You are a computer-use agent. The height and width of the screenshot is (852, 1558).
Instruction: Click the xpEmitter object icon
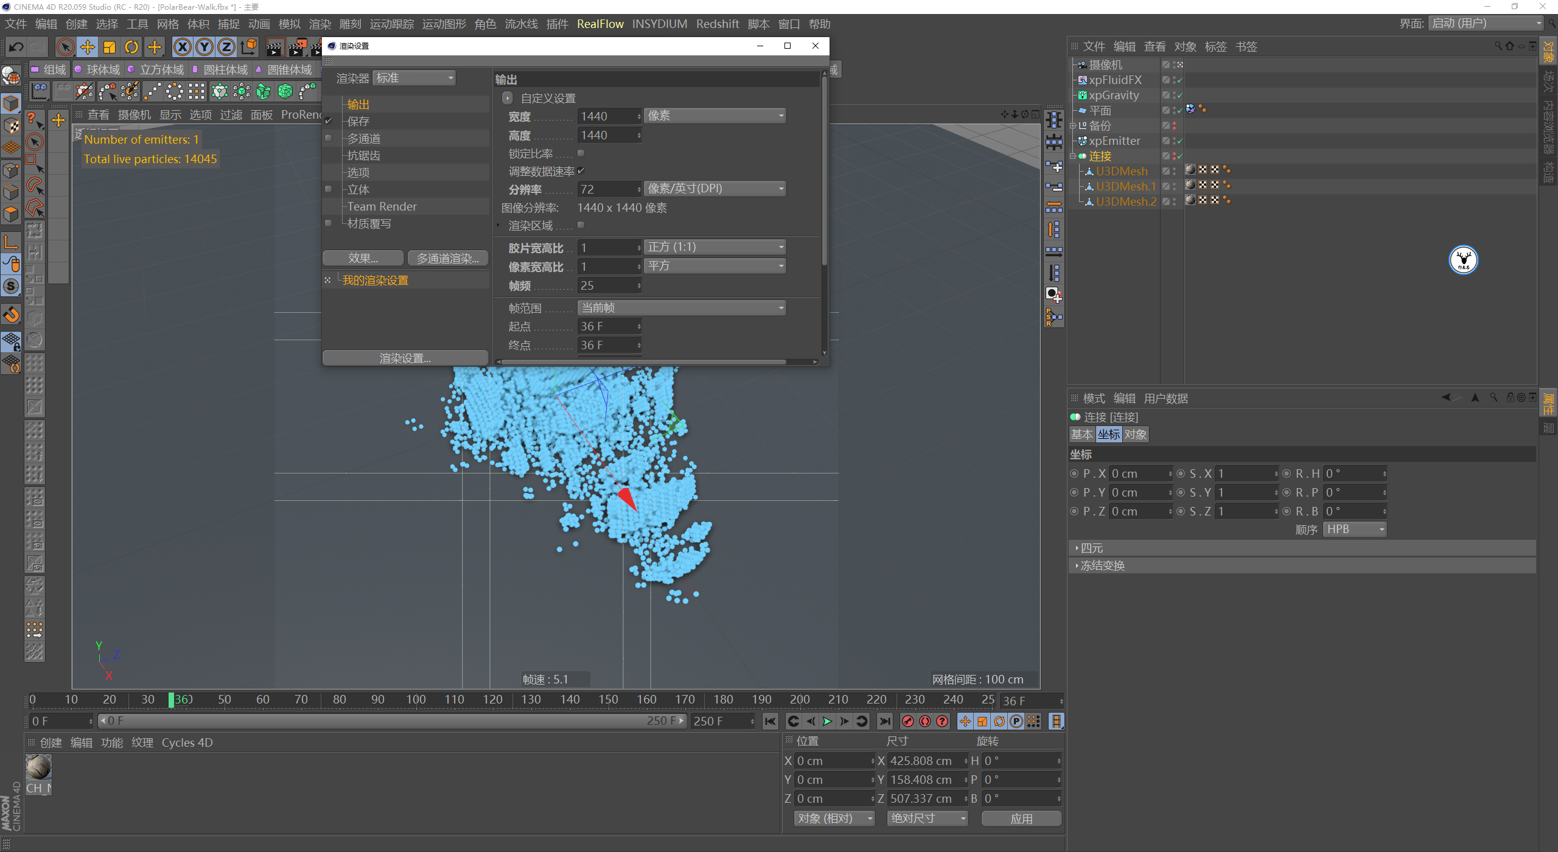pyautogui.click(x=1083, y=141)
